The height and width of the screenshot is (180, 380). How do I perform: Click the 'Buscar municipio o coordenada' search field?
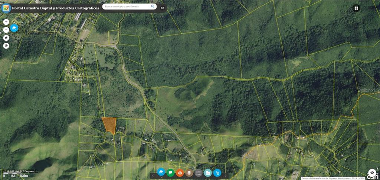[x=126, y=7]
